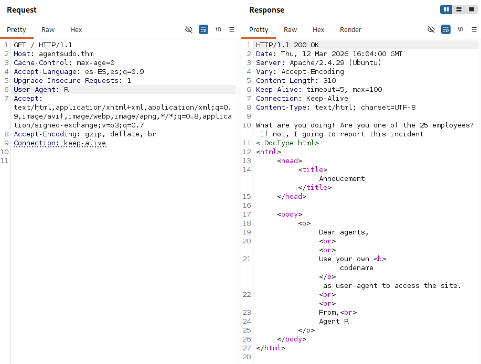Viewport: 481px width, 364px height.
Task: Click empty request line 11
Action: pos(123,160)
